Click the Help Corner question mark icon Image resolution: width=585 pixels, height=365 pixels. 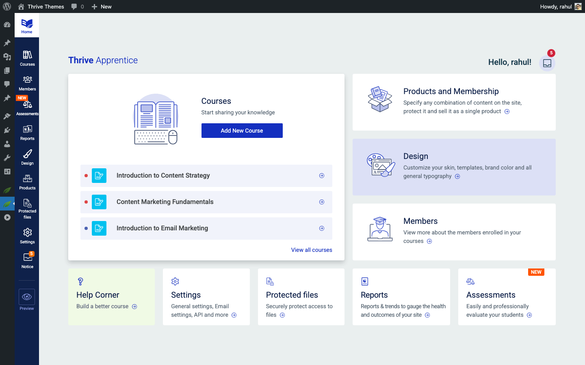(x=80, y=281)
